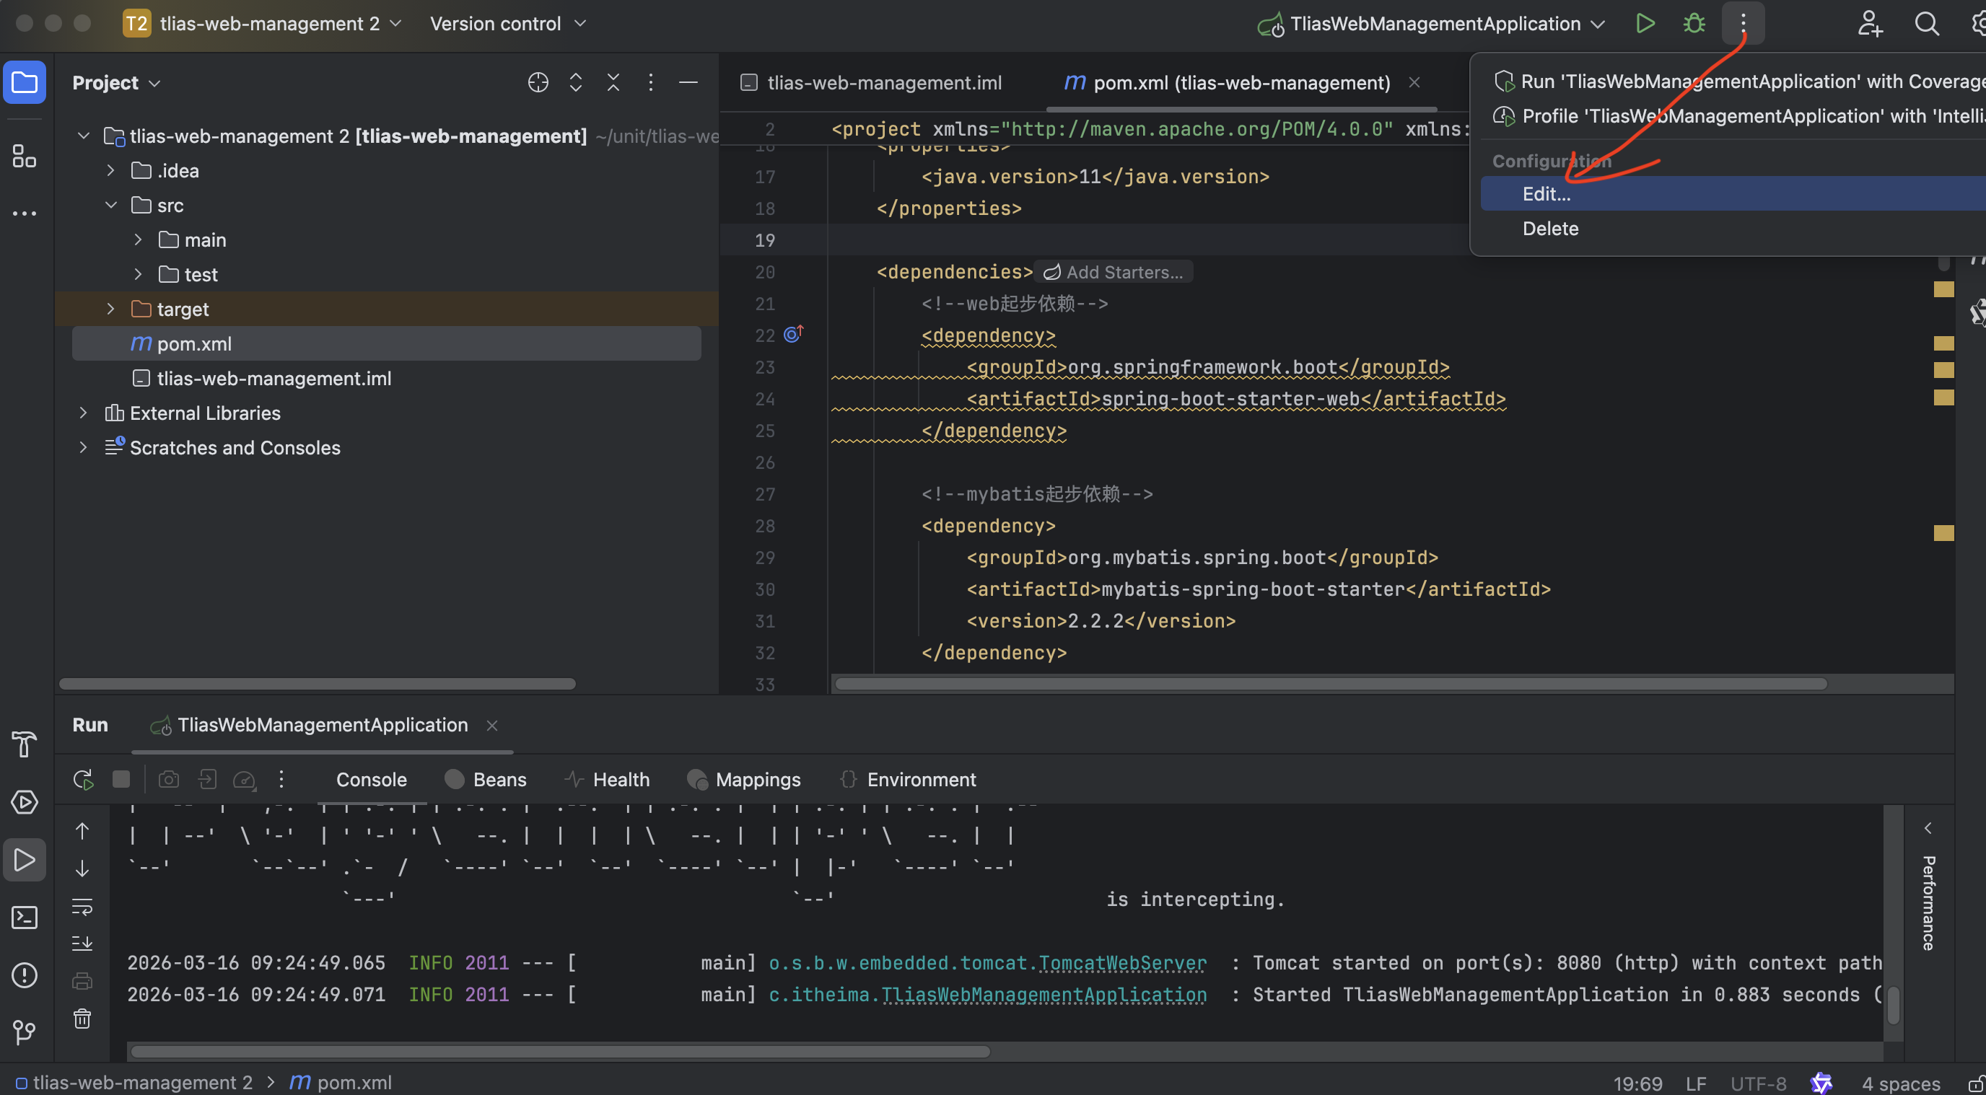This screenshot has height=1095, width=1986.
Task: Rerun application in Run toolbar
Action: click(x=82, y=780)
